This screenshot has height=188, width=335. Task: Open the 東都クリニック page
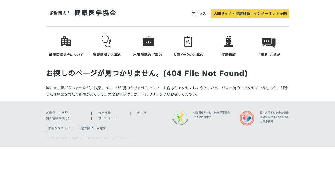59,128
